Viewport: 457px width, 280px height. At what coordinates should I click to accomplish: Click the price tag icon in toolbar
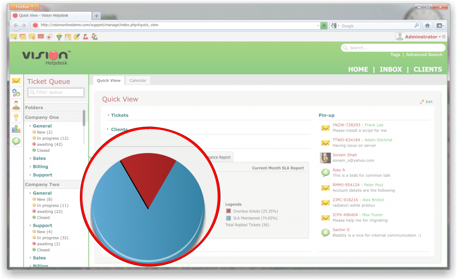(x=50, y=37)
